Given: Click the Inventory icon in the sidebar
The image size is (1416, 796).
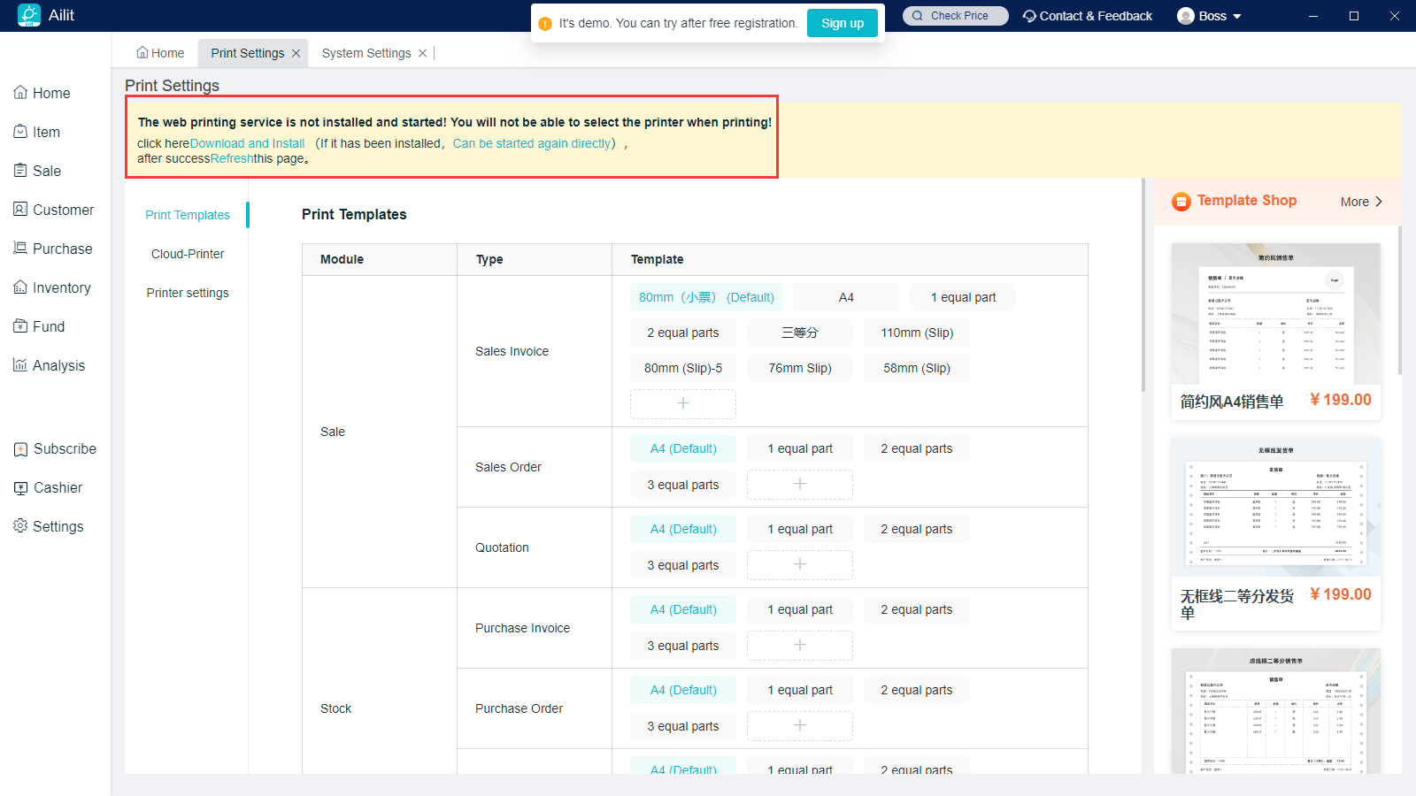Looking at the screenshot, I should (20, 287).
